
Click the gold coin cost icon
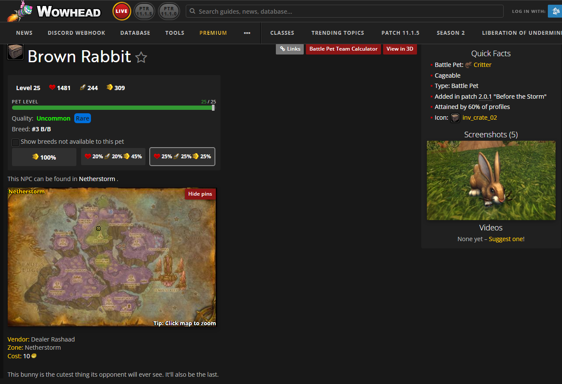coord(34,356)
